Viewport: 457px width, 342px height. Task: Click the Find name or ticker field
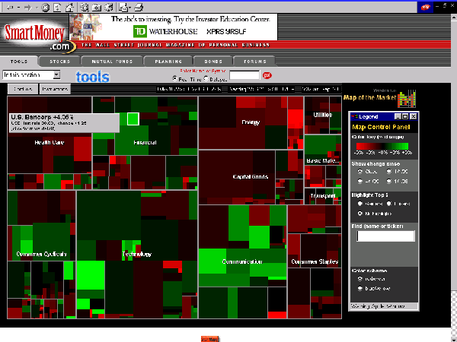tap(384, 236)
